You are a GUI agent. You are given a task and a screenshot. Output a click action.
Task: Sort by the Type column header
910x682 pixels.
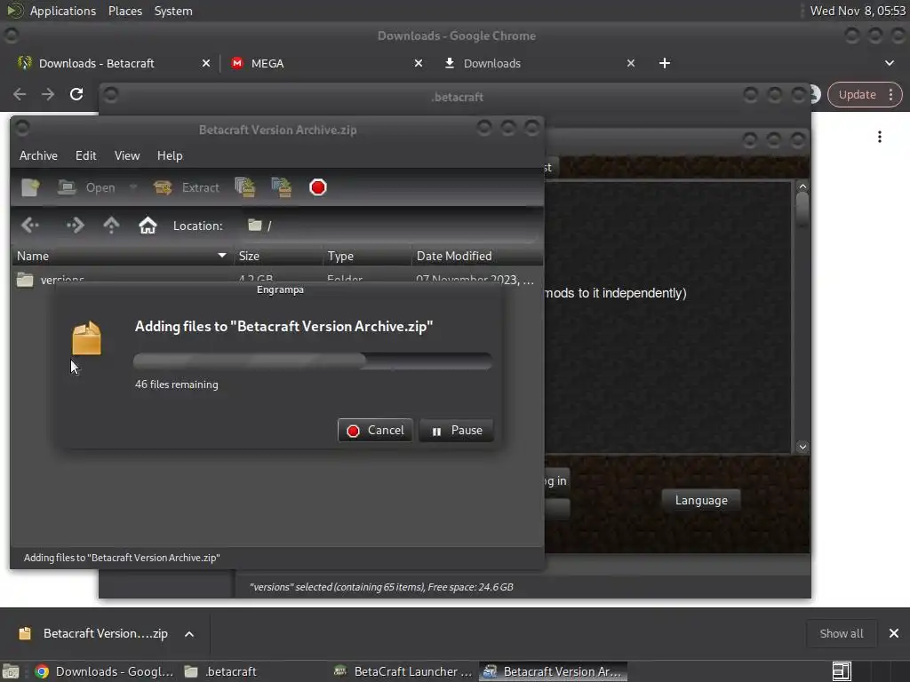pyautogui.click(x=367, y=256)
